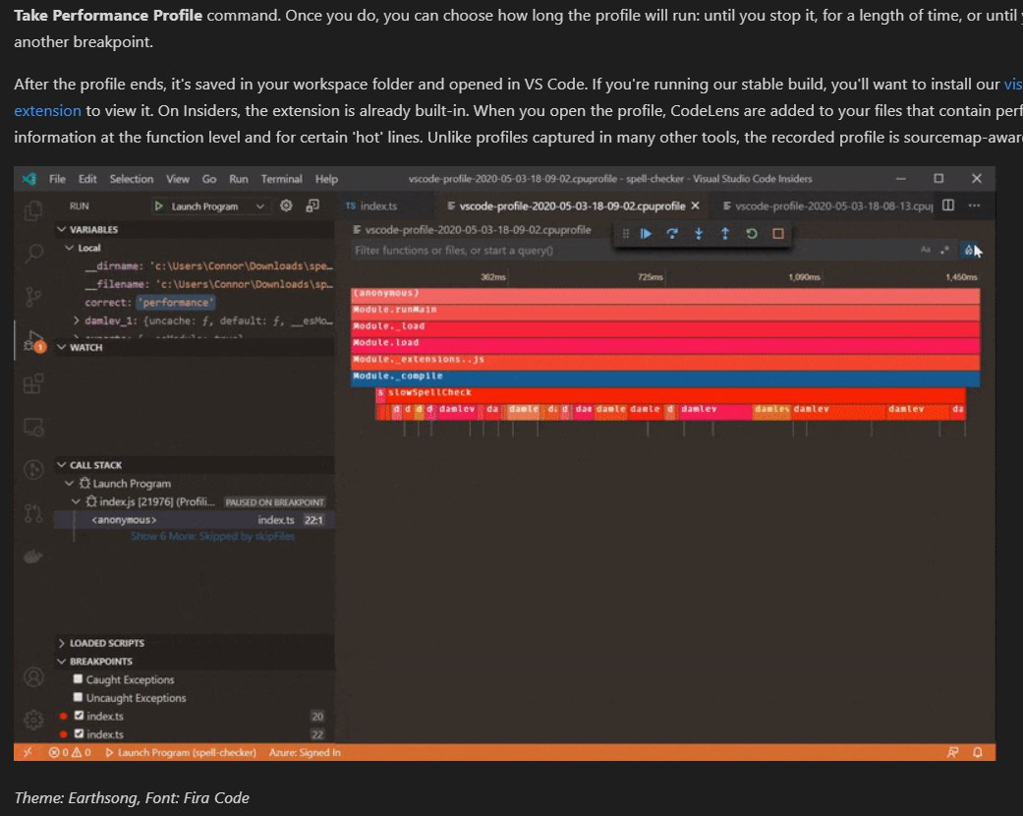Click the feedback icon in status bar
The width and height of the screenshot is (1023, 816).
pyautogui.click(x=952, y=752)
